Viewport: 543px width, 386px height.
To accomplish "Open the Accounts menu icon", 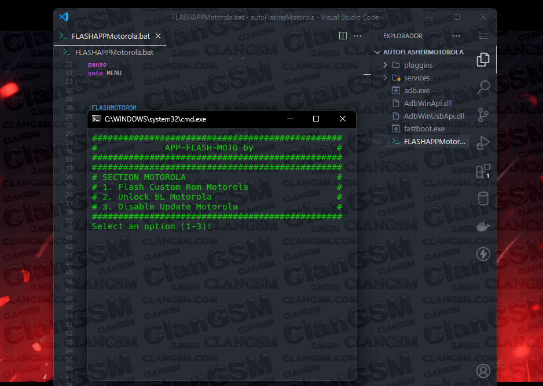I will (x=483, y=371).
